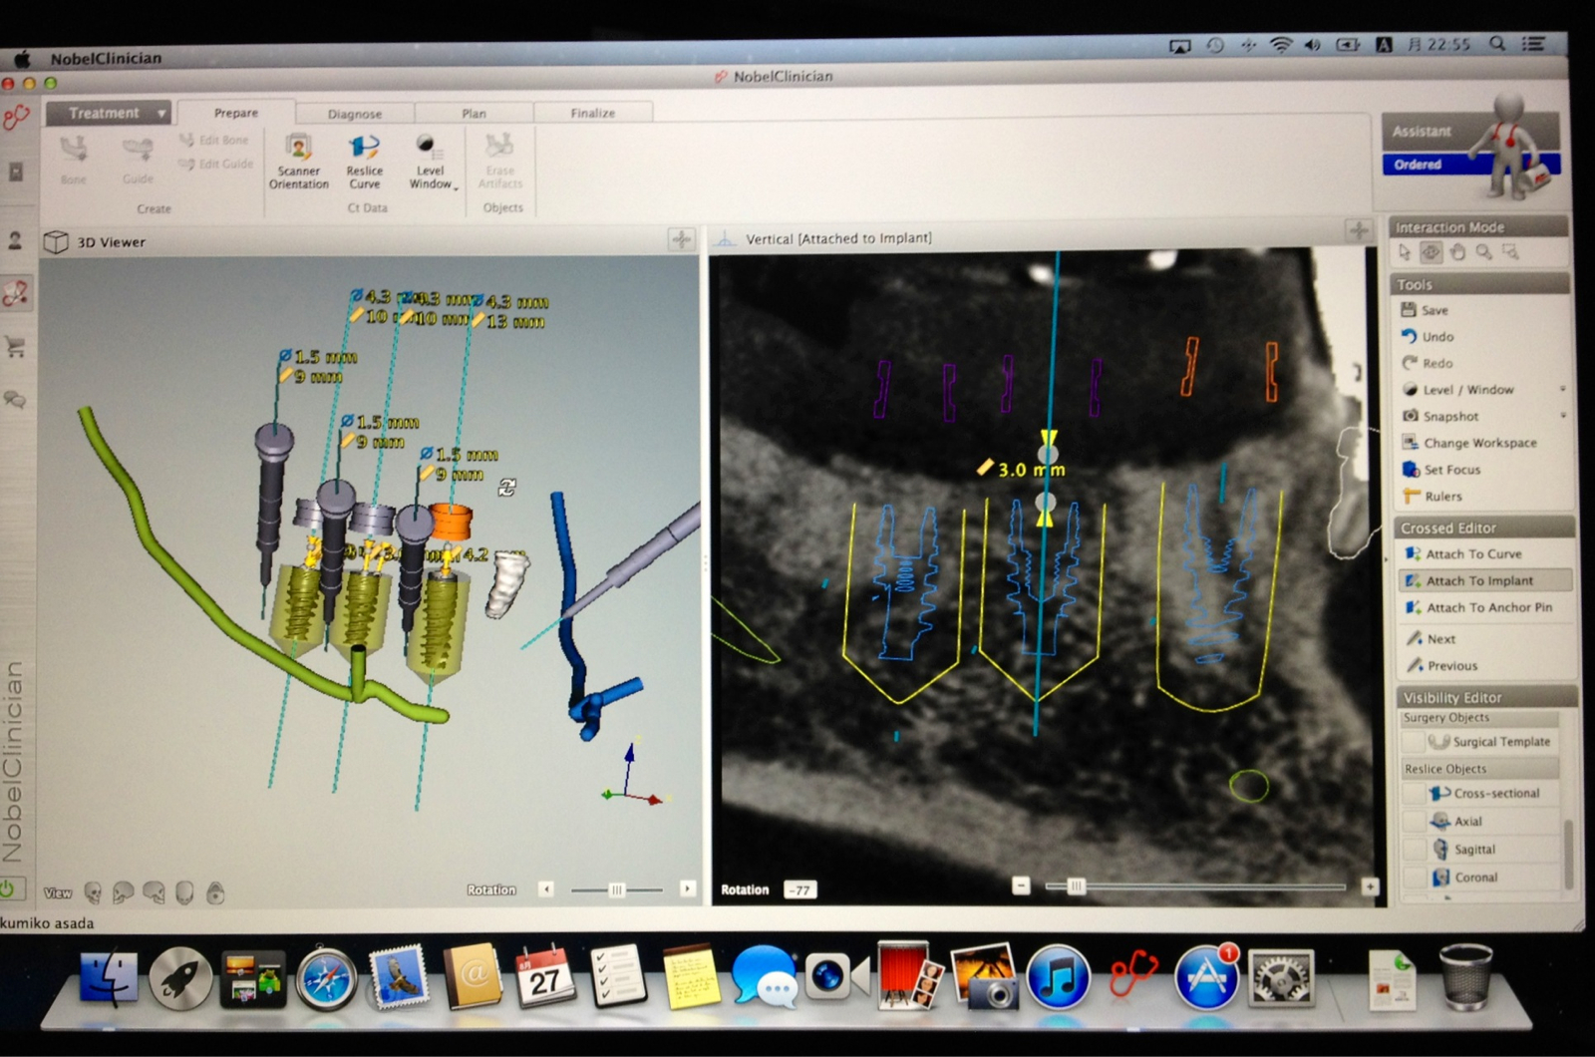Set fifth skull view preset

coord(215,892)
